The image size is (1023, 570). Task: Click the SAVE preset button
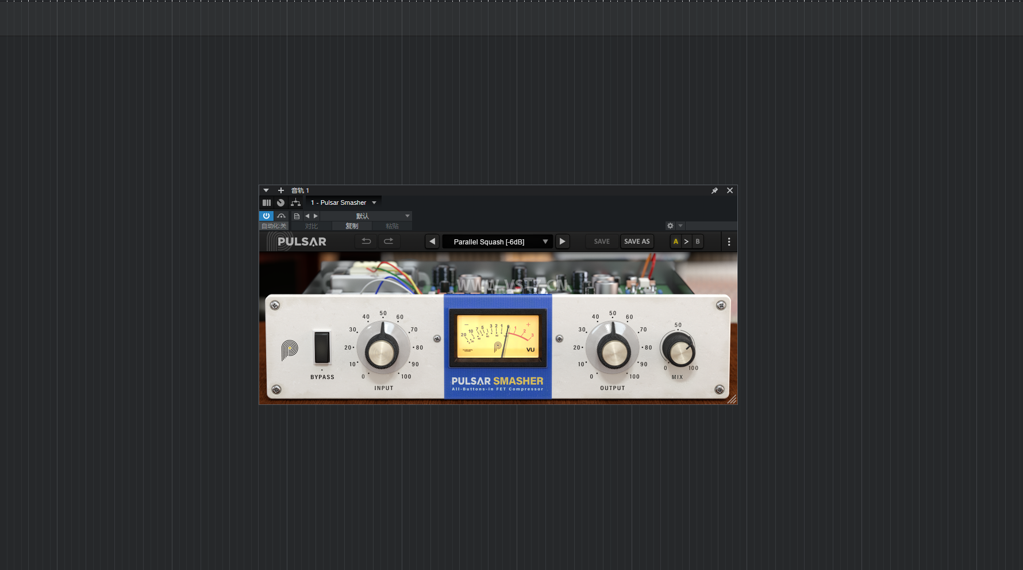point(602,242)
